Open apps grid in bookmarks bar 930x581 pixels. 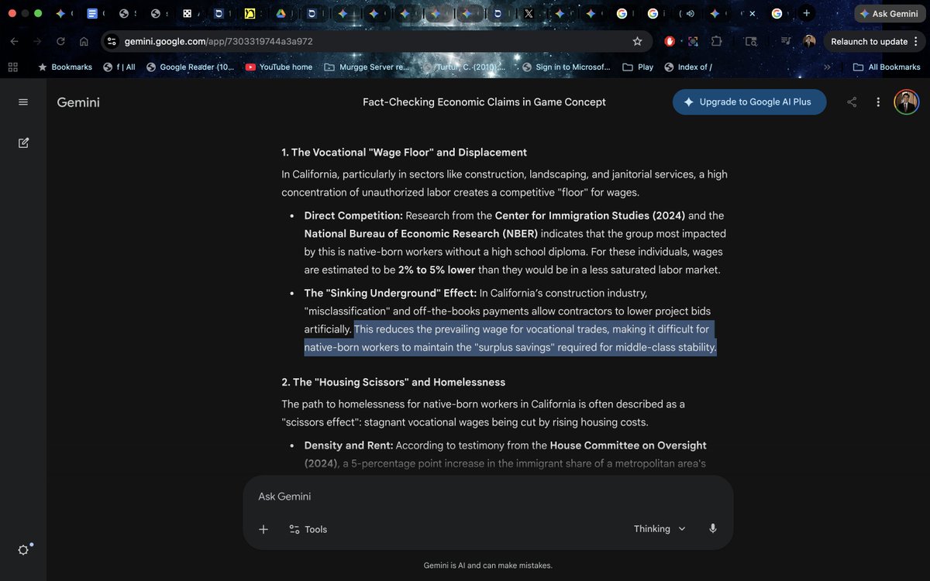pos(12,67)
